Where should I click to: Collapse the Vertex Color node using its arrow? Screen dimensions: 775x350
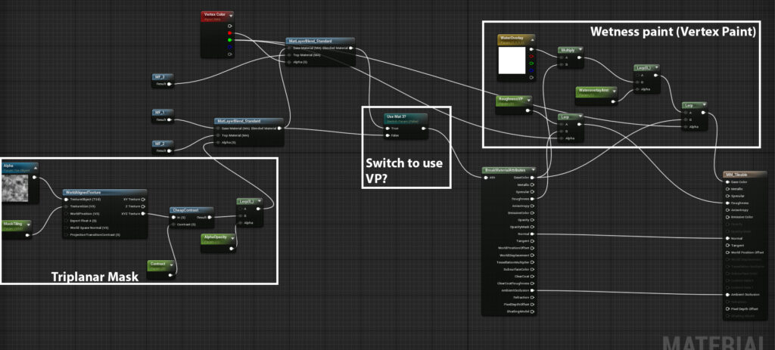(230, 14)
